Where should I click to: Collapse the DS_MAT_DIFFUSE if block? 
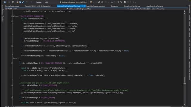(x=12, y=85)
